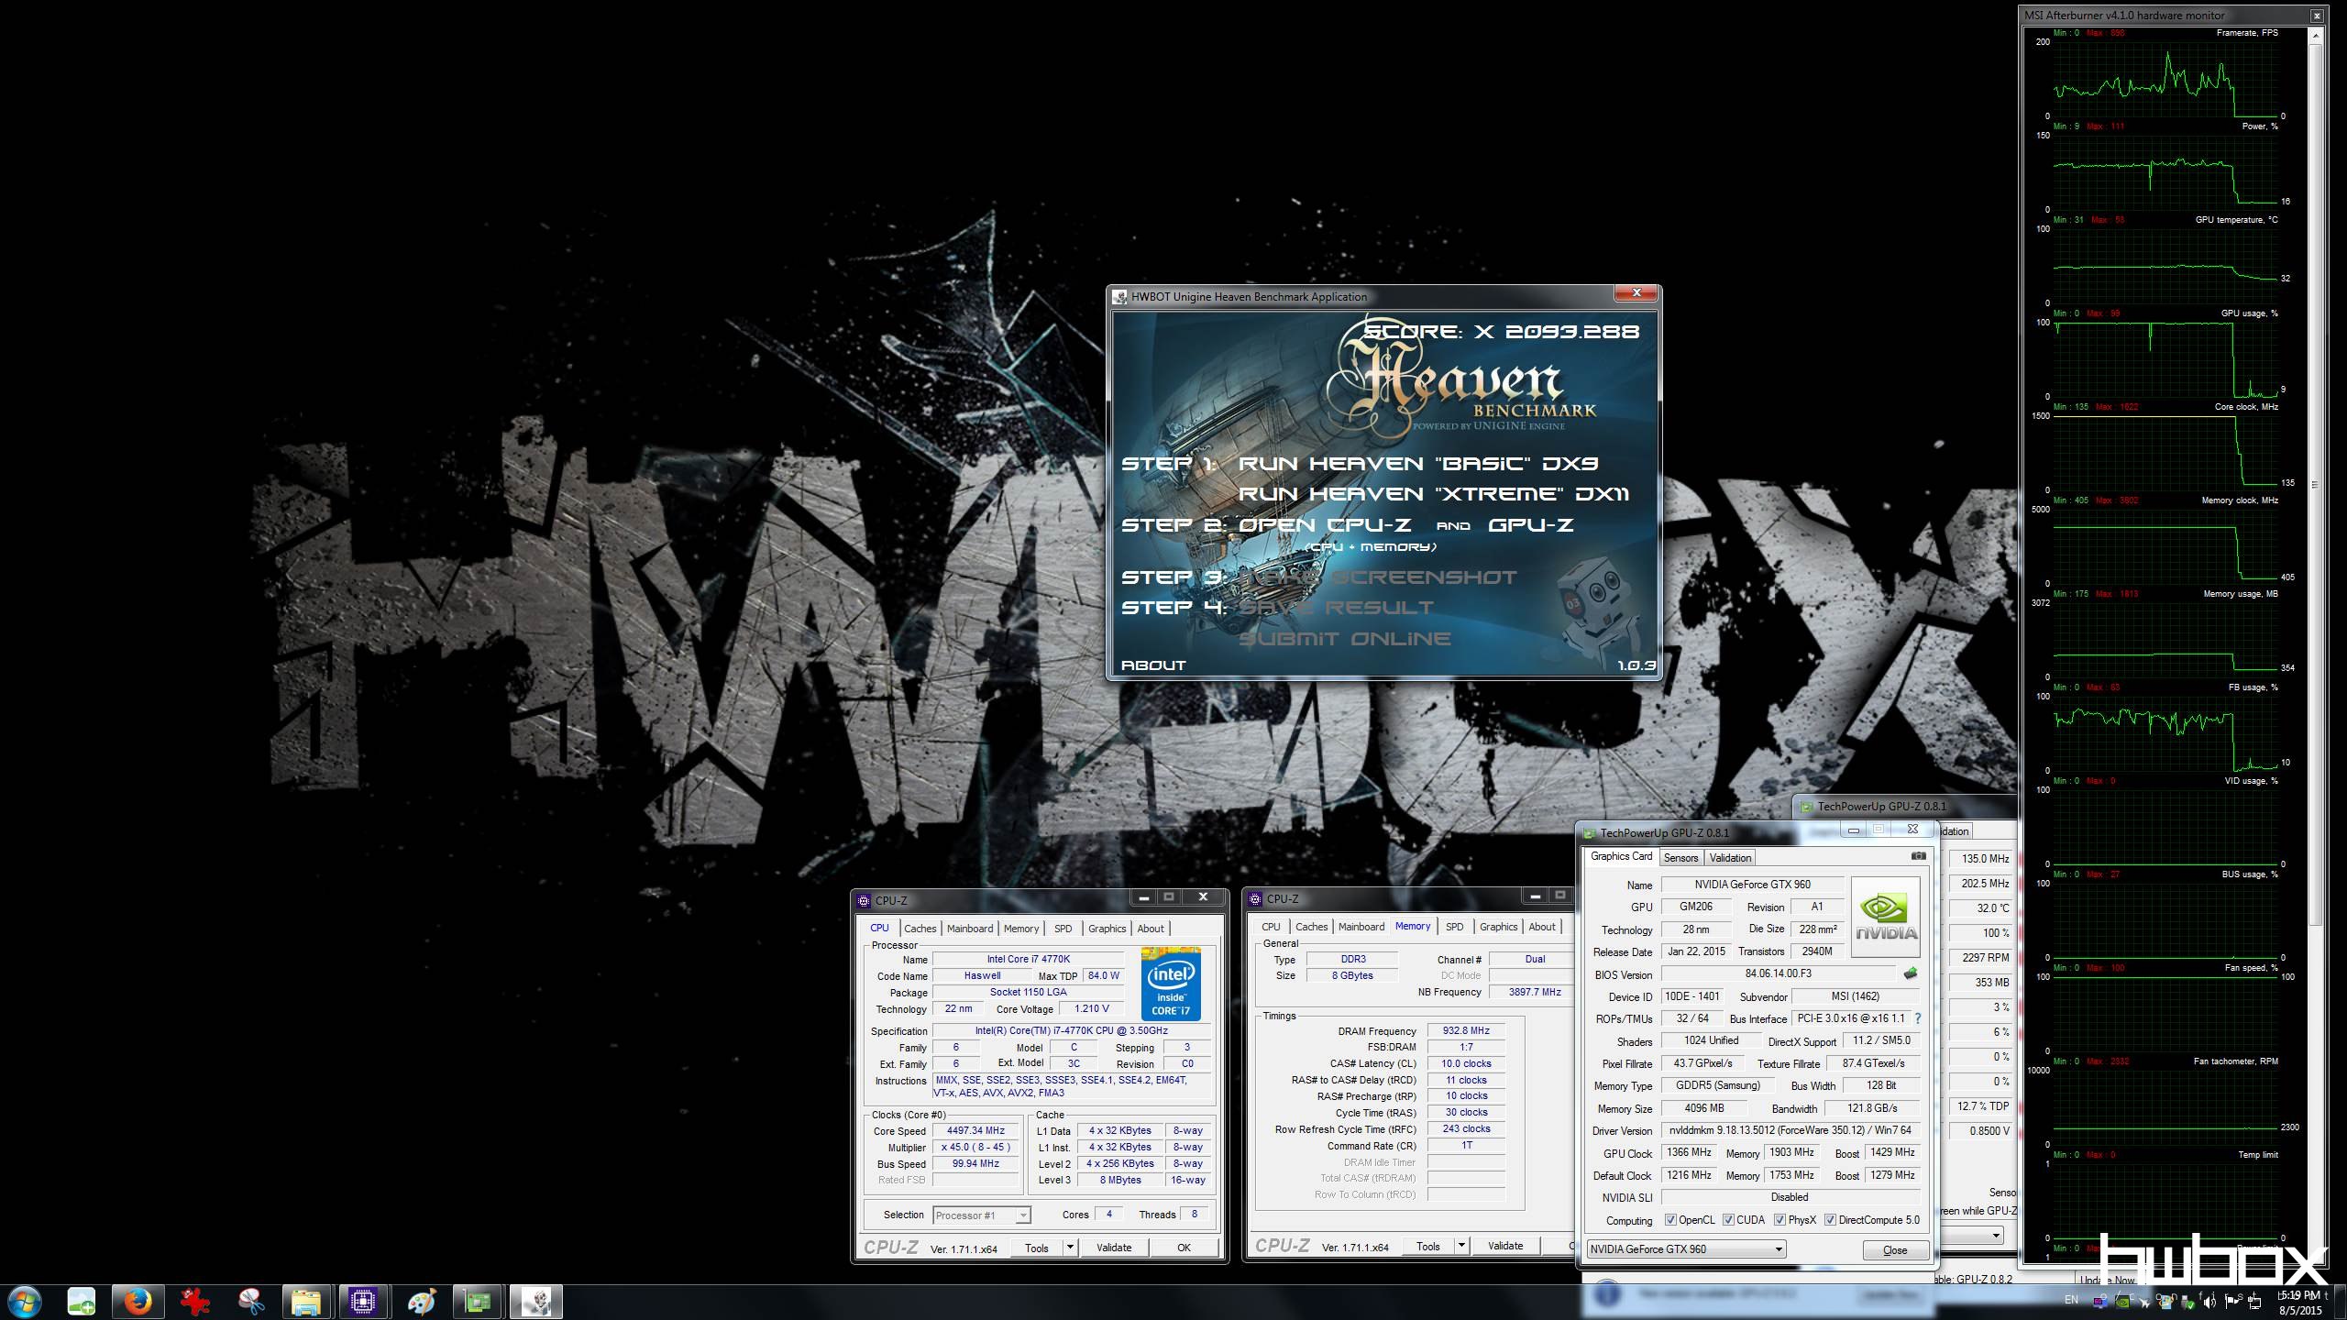Click the Bus Interface question mark icon
Image resolution: width=2347 pixels, height=1320 pixels.
tap(1917, 1018)
